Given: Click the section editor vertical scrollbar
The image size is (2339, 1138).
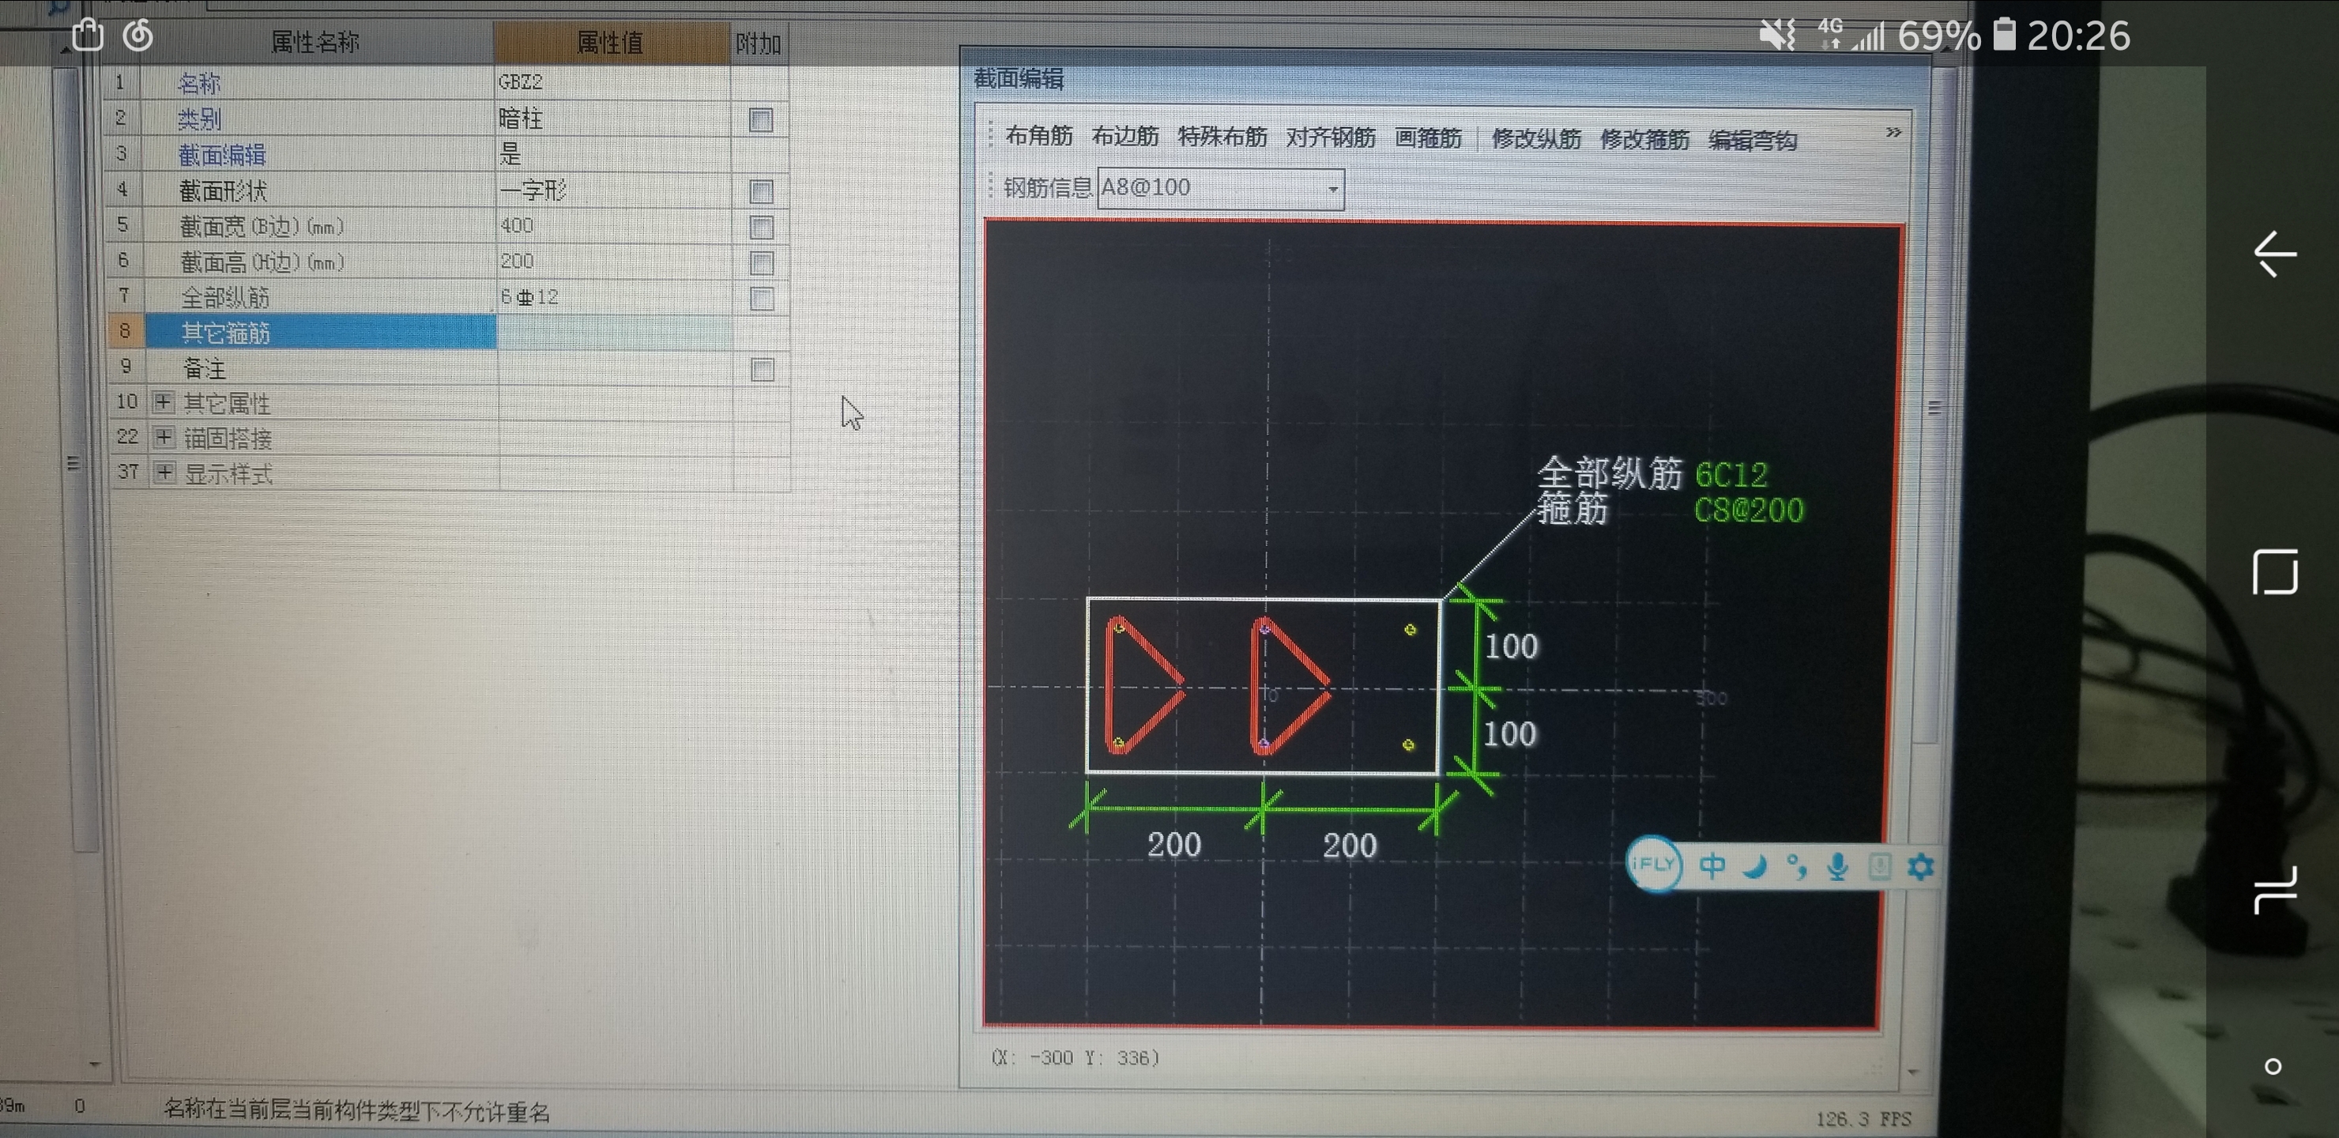Looking at the screenshot, I should pyautogui.click(x=1933, y=409).
